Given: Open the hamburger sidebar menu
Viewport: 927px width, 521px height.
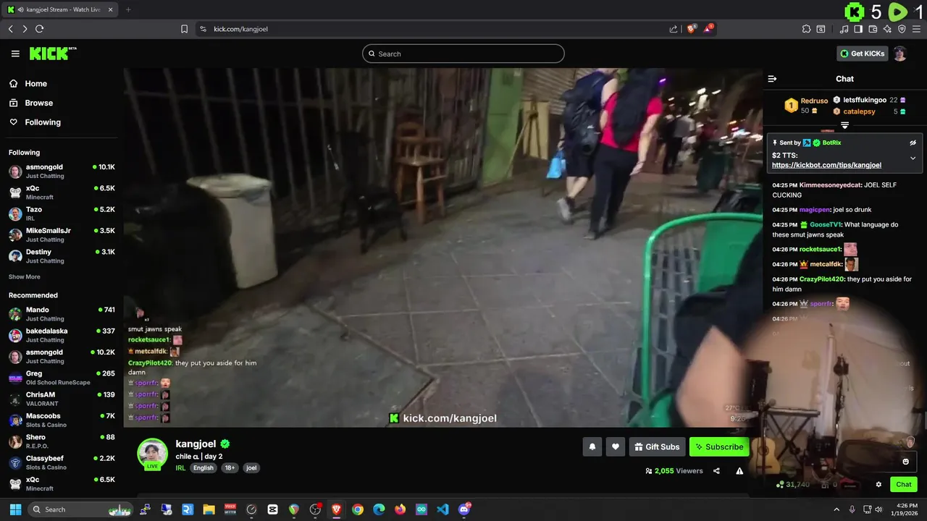Looking at the screenshot, I should coord(15,54).
